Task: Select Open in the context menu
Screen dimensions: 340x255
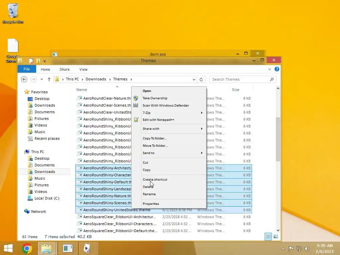Action: pos(169,91)
